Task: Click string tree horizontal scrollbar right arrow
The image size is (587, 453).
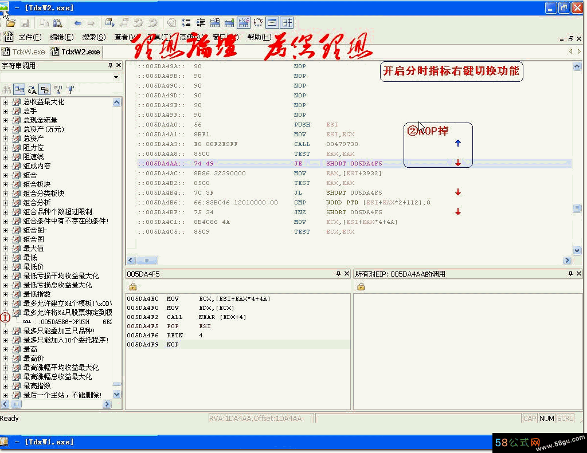Action: click(x=107, y=404)
